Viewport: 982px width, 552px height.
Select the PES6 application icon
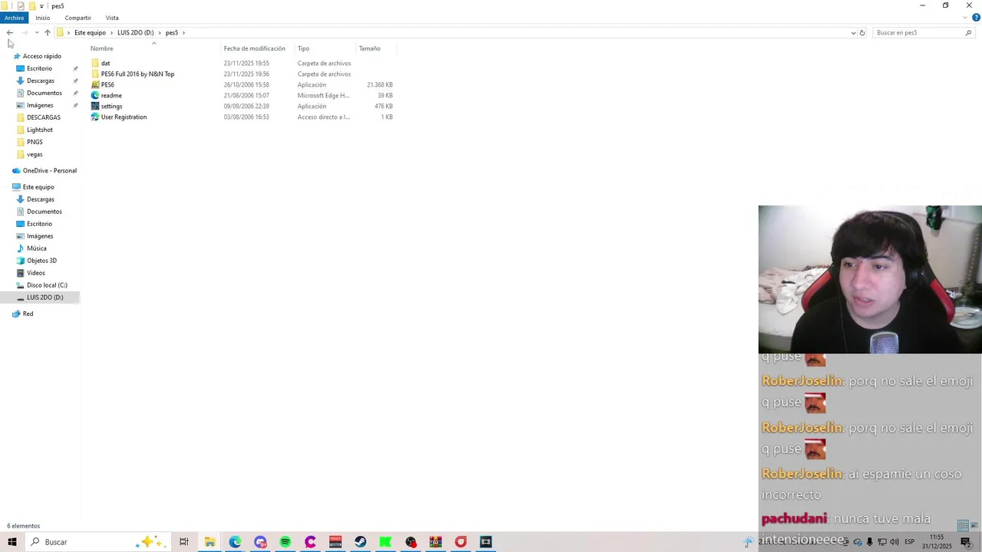(x=95, y=85)
